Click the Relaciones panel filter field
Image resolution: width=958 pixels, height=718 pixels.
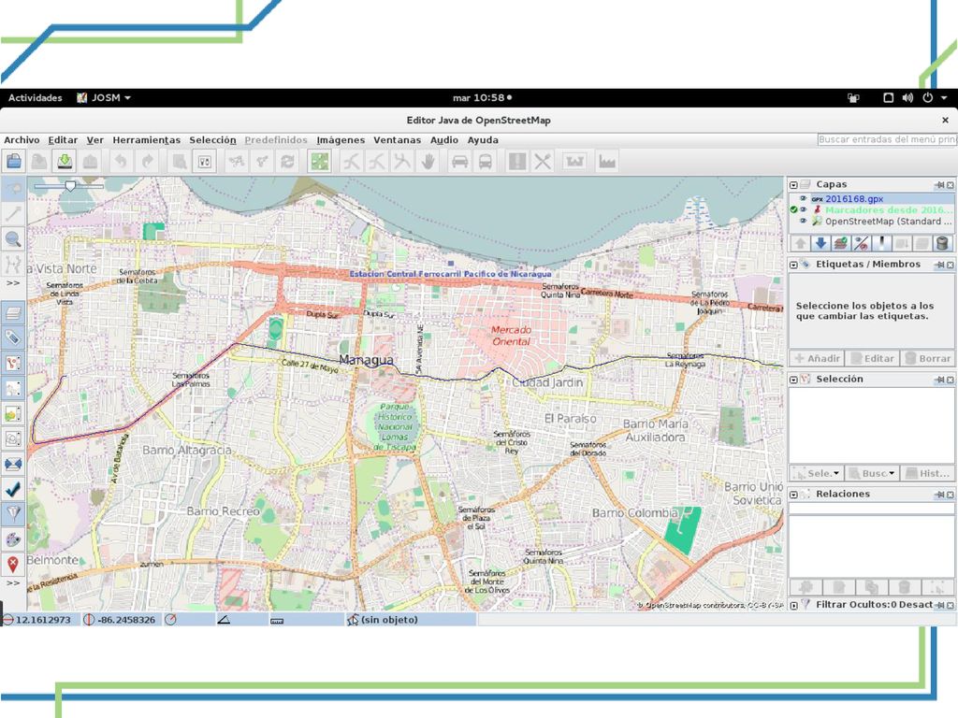click(872, 509)
